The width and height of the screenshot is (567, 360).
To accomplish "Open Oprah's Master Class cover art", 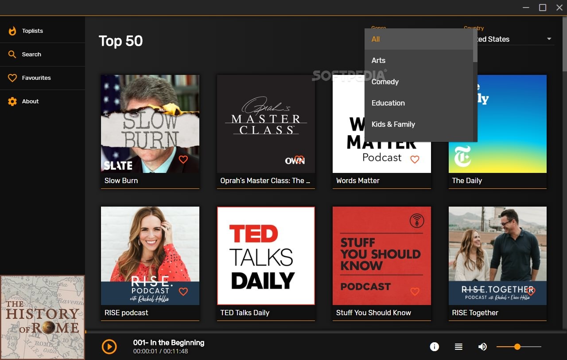I will tap(266, 124).
